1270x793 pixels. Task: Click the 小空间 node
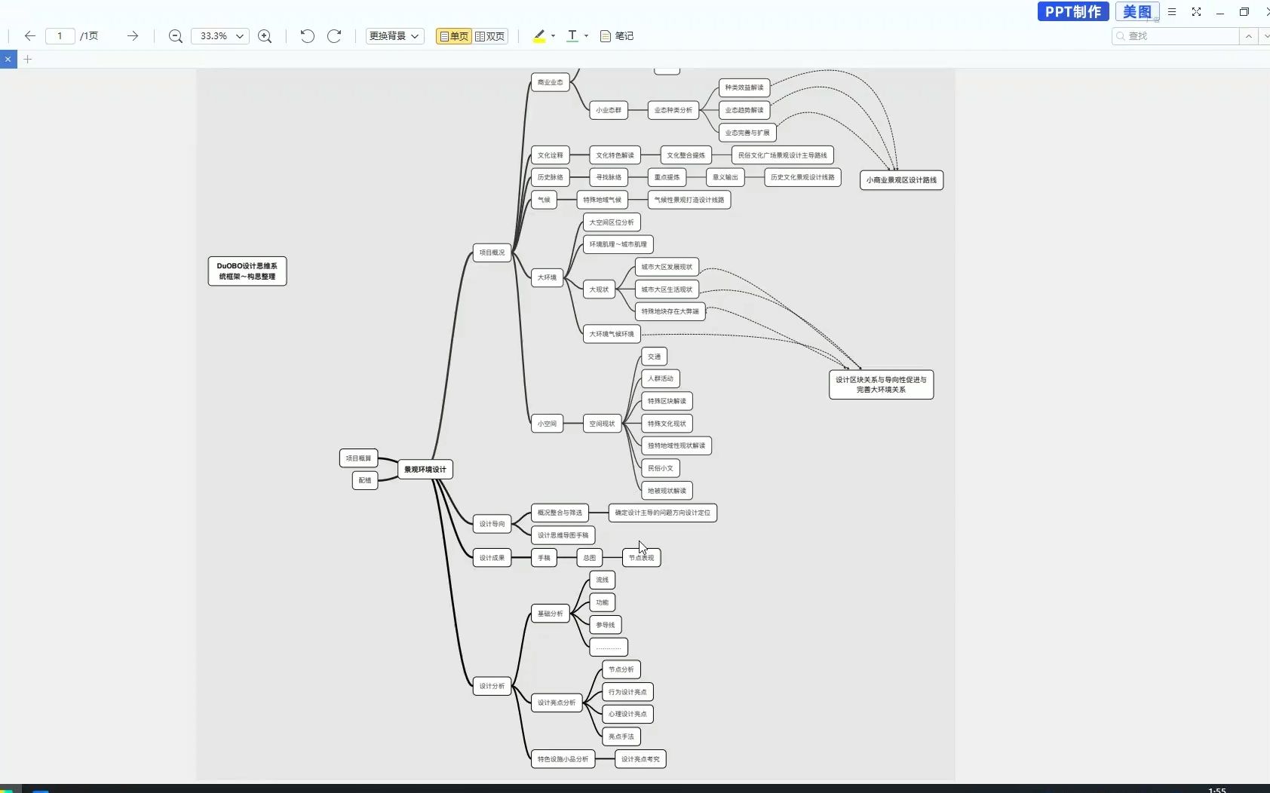547,424
